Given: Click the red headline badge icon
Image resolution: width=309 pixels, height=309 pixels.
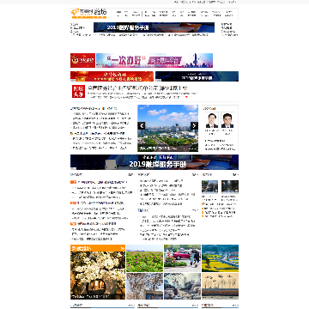Looking at the screenshot, I should click(78, 92).
